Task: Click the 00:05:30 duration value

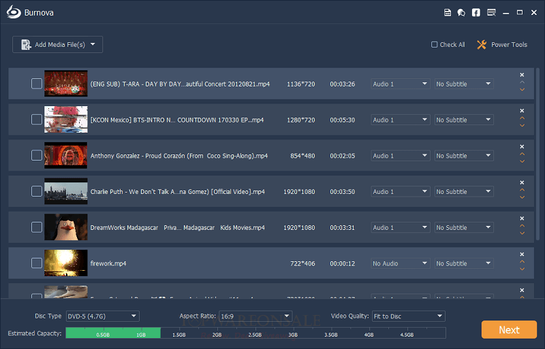Action: point(343,120)
